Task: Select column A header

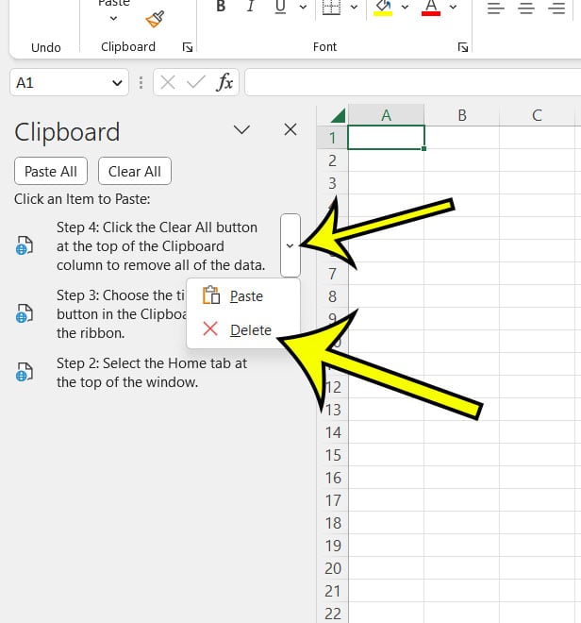Action: point(386,115)
